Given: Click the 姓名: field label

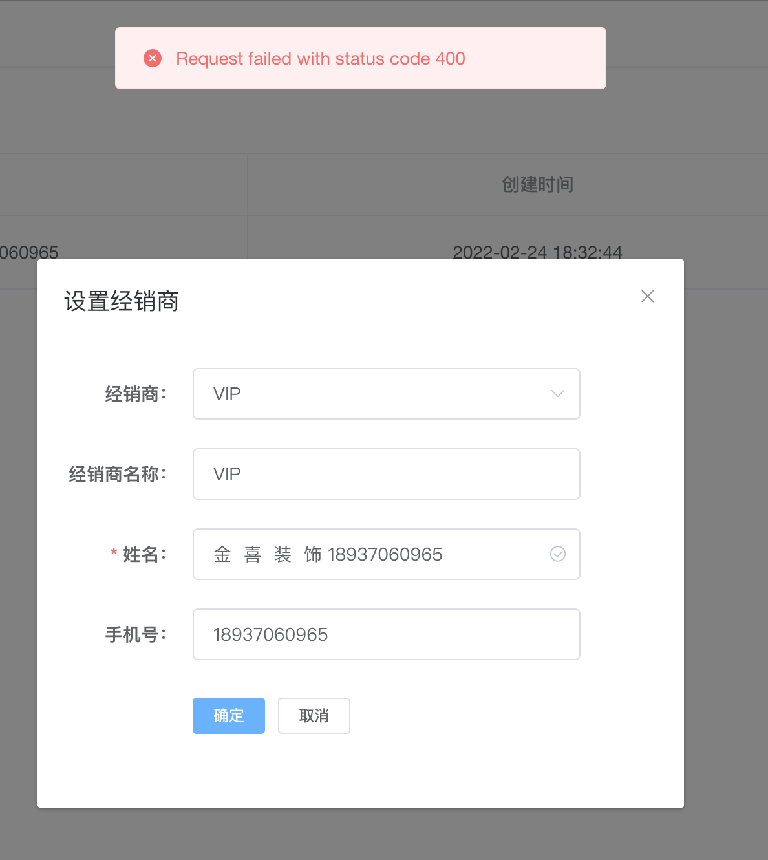Looking at the screenshot, I should pyautogui.click(x=144, y=554).
